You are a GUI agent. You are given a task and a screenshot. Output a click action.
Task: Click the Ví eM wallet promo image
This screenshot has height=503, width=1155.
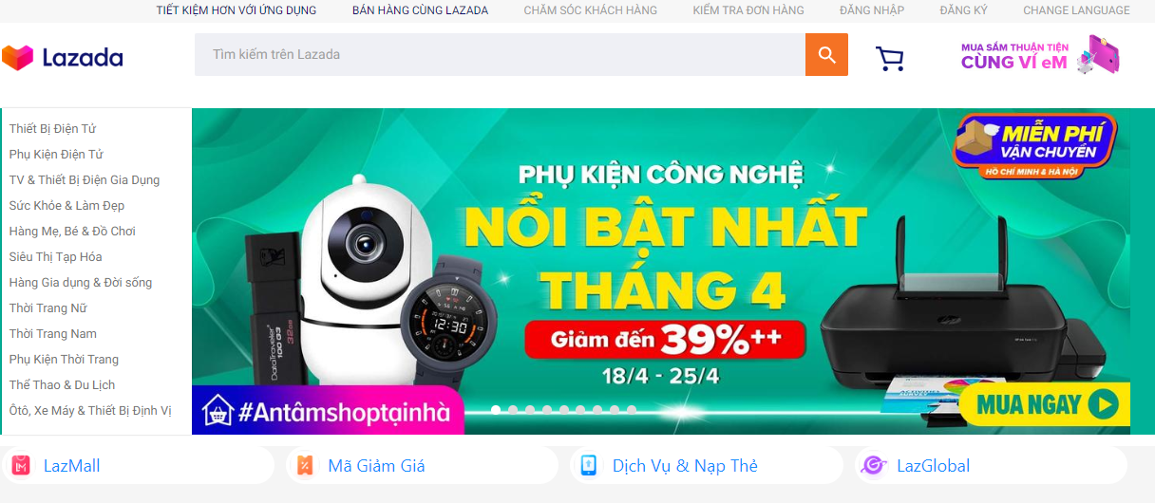(x=1041, y=54)
